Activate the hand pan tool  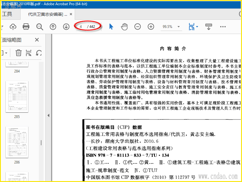click(x=124, y=27)
